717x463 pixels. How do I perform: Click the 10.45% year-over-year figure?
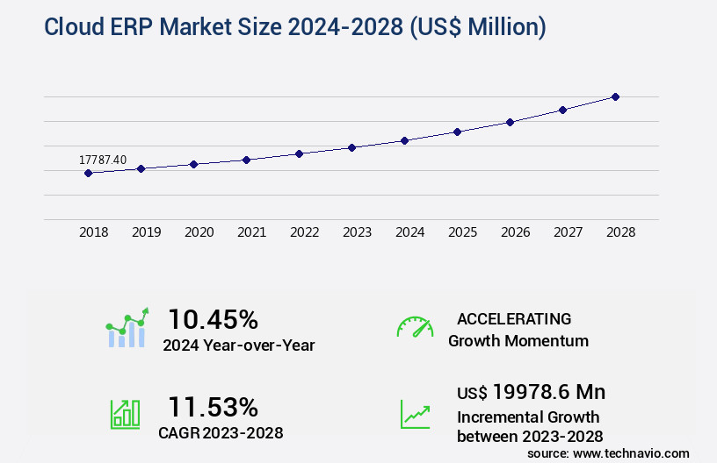click(213, 318)
